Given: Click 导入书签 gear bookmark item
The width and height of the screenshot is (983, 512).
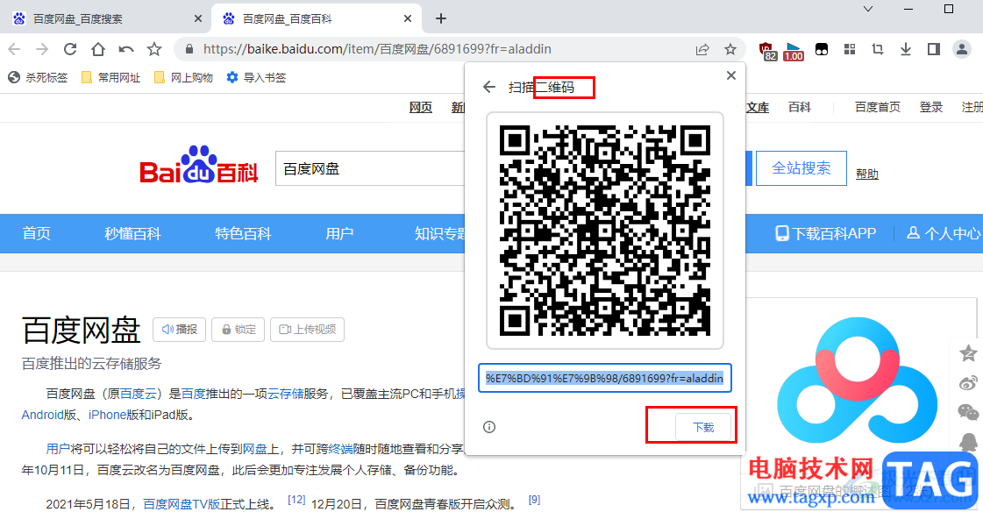Looking at the screenshot, I should pyautogui.click(x=256, y=78).
